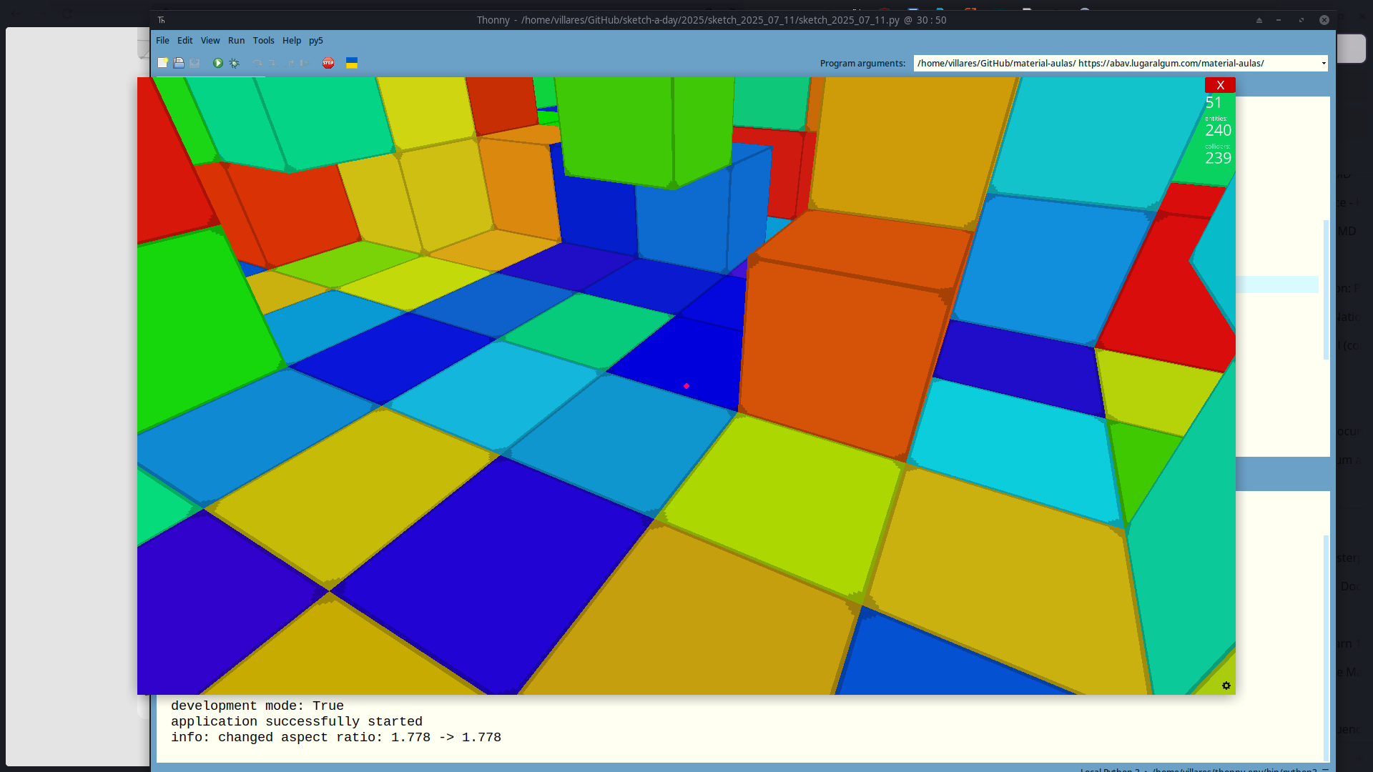
Task: Click the Resume debug icon
Action: tap(305, 63)
